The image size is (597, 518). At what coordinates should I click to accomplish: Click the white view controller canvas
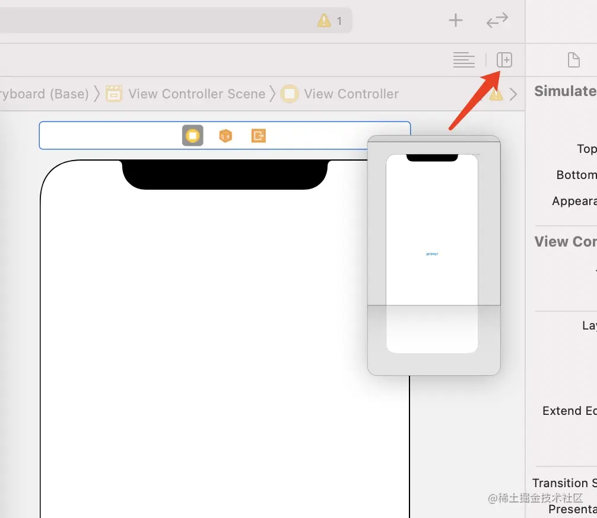[225, 338]
